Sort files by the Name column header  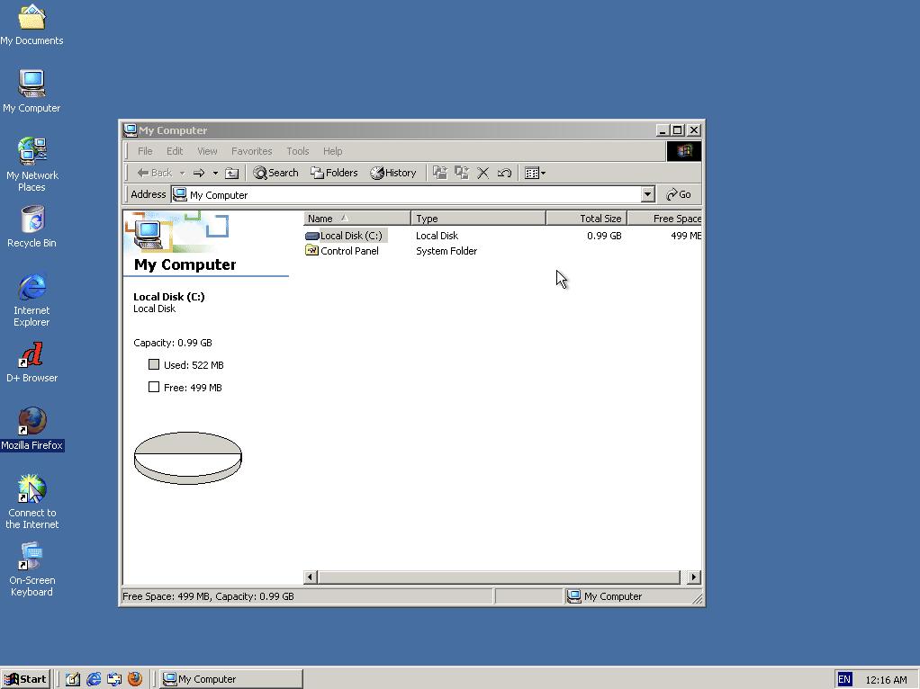[324, 218]
